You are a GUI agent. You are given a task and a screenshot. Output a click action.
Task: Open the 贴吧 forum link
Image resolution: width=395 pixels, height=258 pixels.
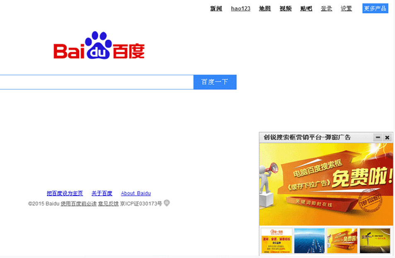point(306,9)
